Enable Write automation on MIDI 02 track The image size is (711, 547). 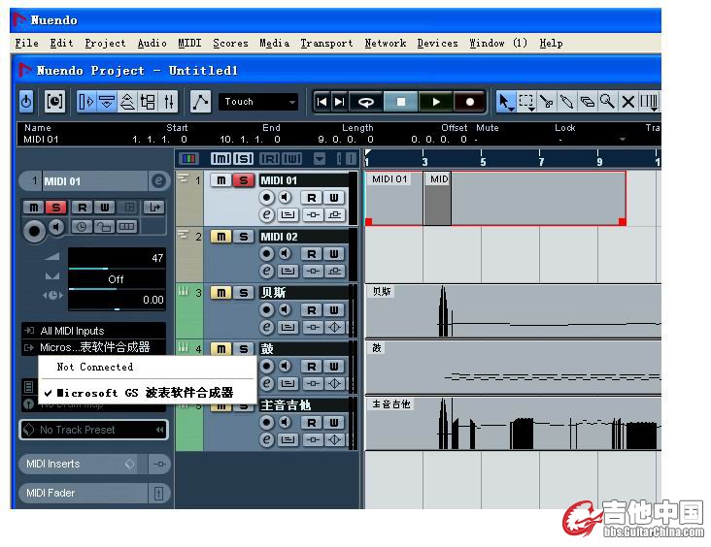click(334, 253)
